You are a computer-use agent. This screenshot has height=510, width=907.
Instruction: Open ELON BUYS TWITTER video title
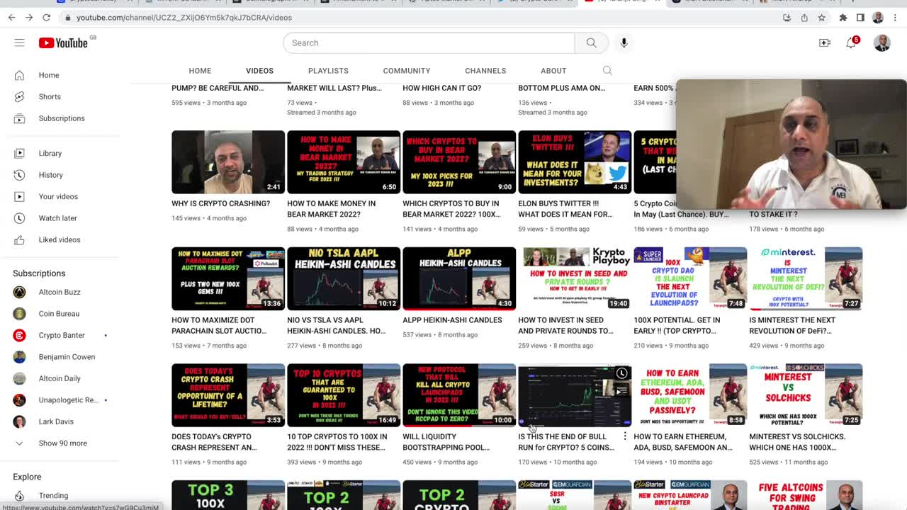pyautogui.click(x=565, y=209)
